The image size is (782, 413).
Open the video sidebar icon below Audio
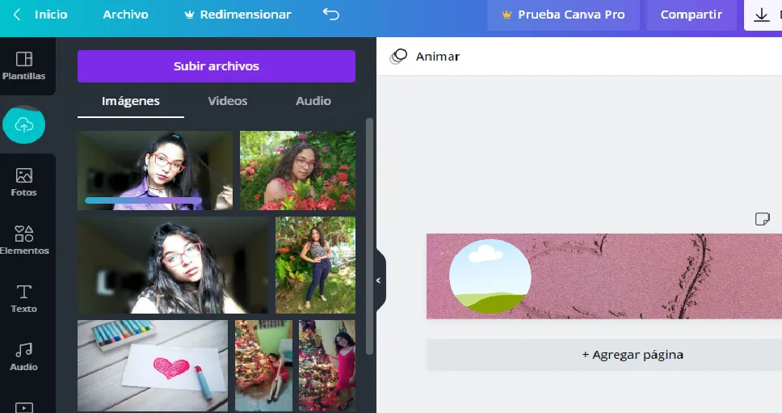[x=24, y=407]
